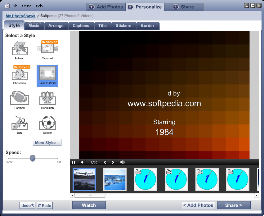Follow the My PhotoShows link

(20, 16)
